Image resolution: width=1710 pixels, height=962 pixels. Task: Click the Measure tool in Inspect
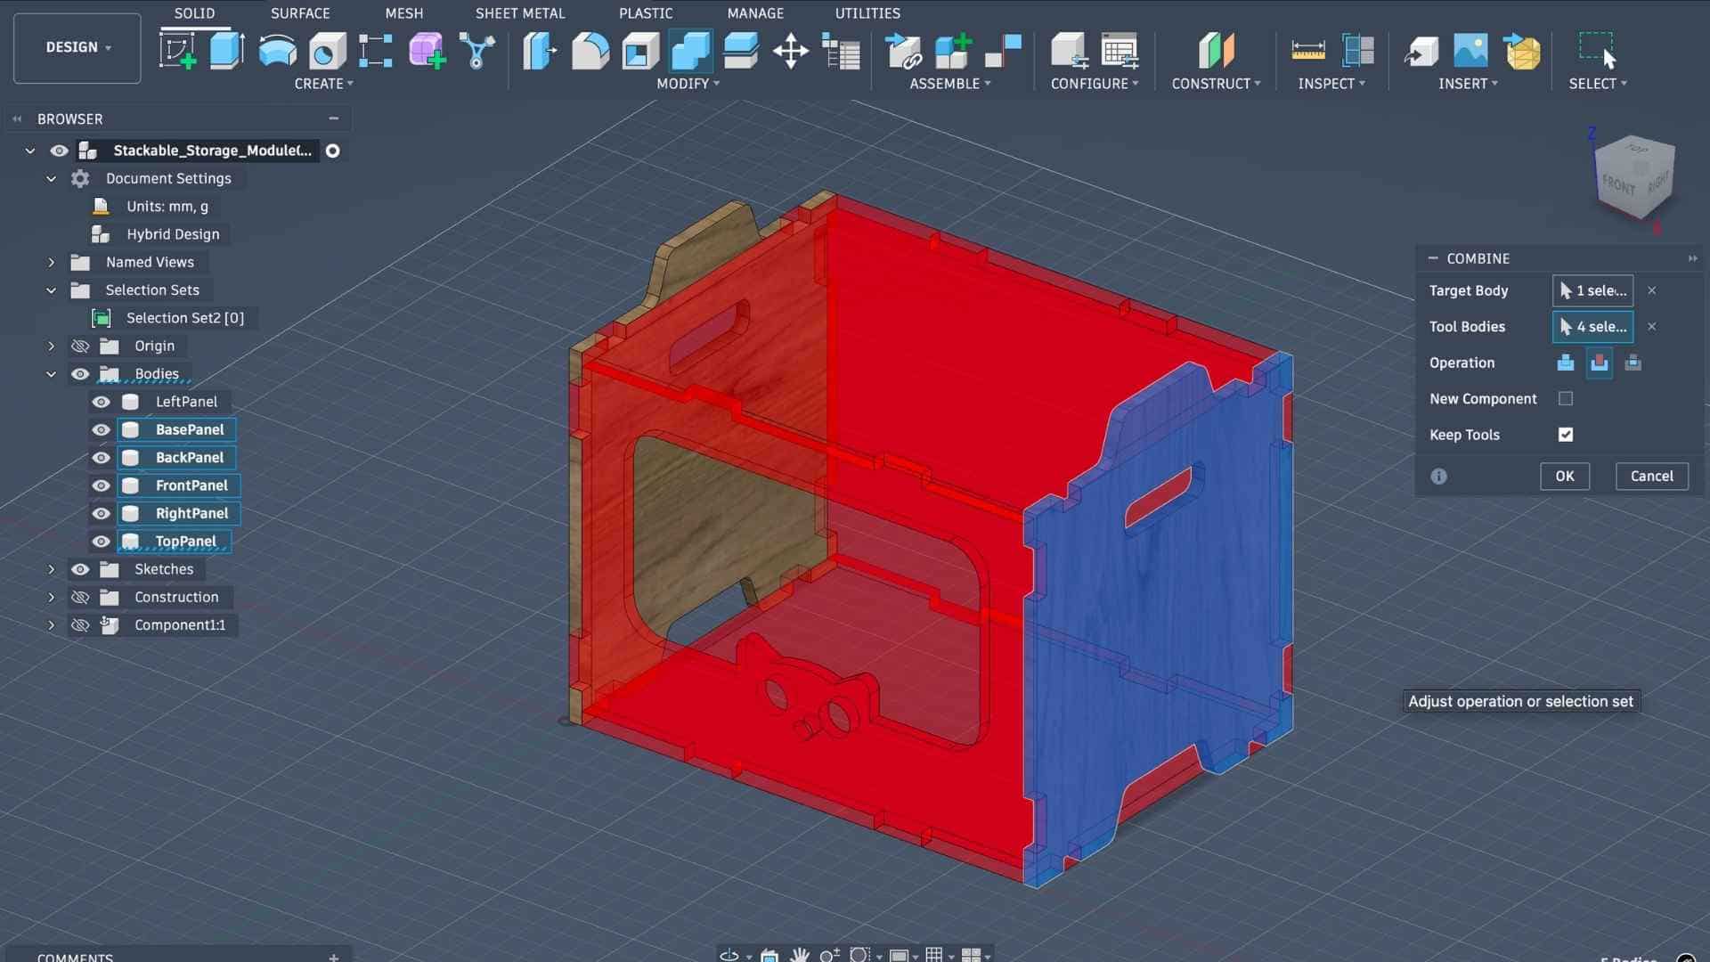pos(1307,51)
